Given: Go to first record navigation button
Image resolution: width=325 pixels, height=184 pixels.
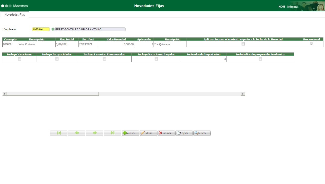Looking at the screenshot, I should pyautogui.click(x=59, y=133).
